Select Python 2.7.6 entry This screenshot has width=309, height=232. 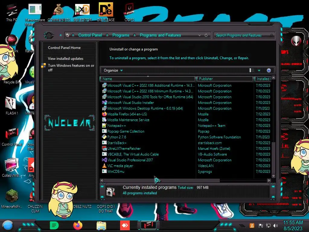point(148,137)
